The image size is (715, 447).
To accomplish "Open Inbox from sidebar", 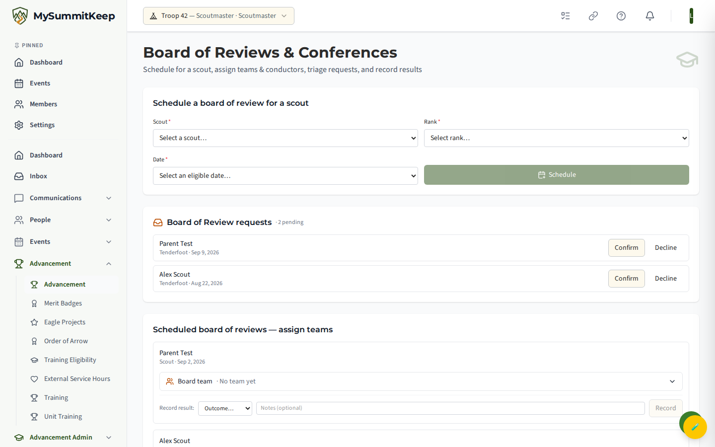I will coord(64,176).
